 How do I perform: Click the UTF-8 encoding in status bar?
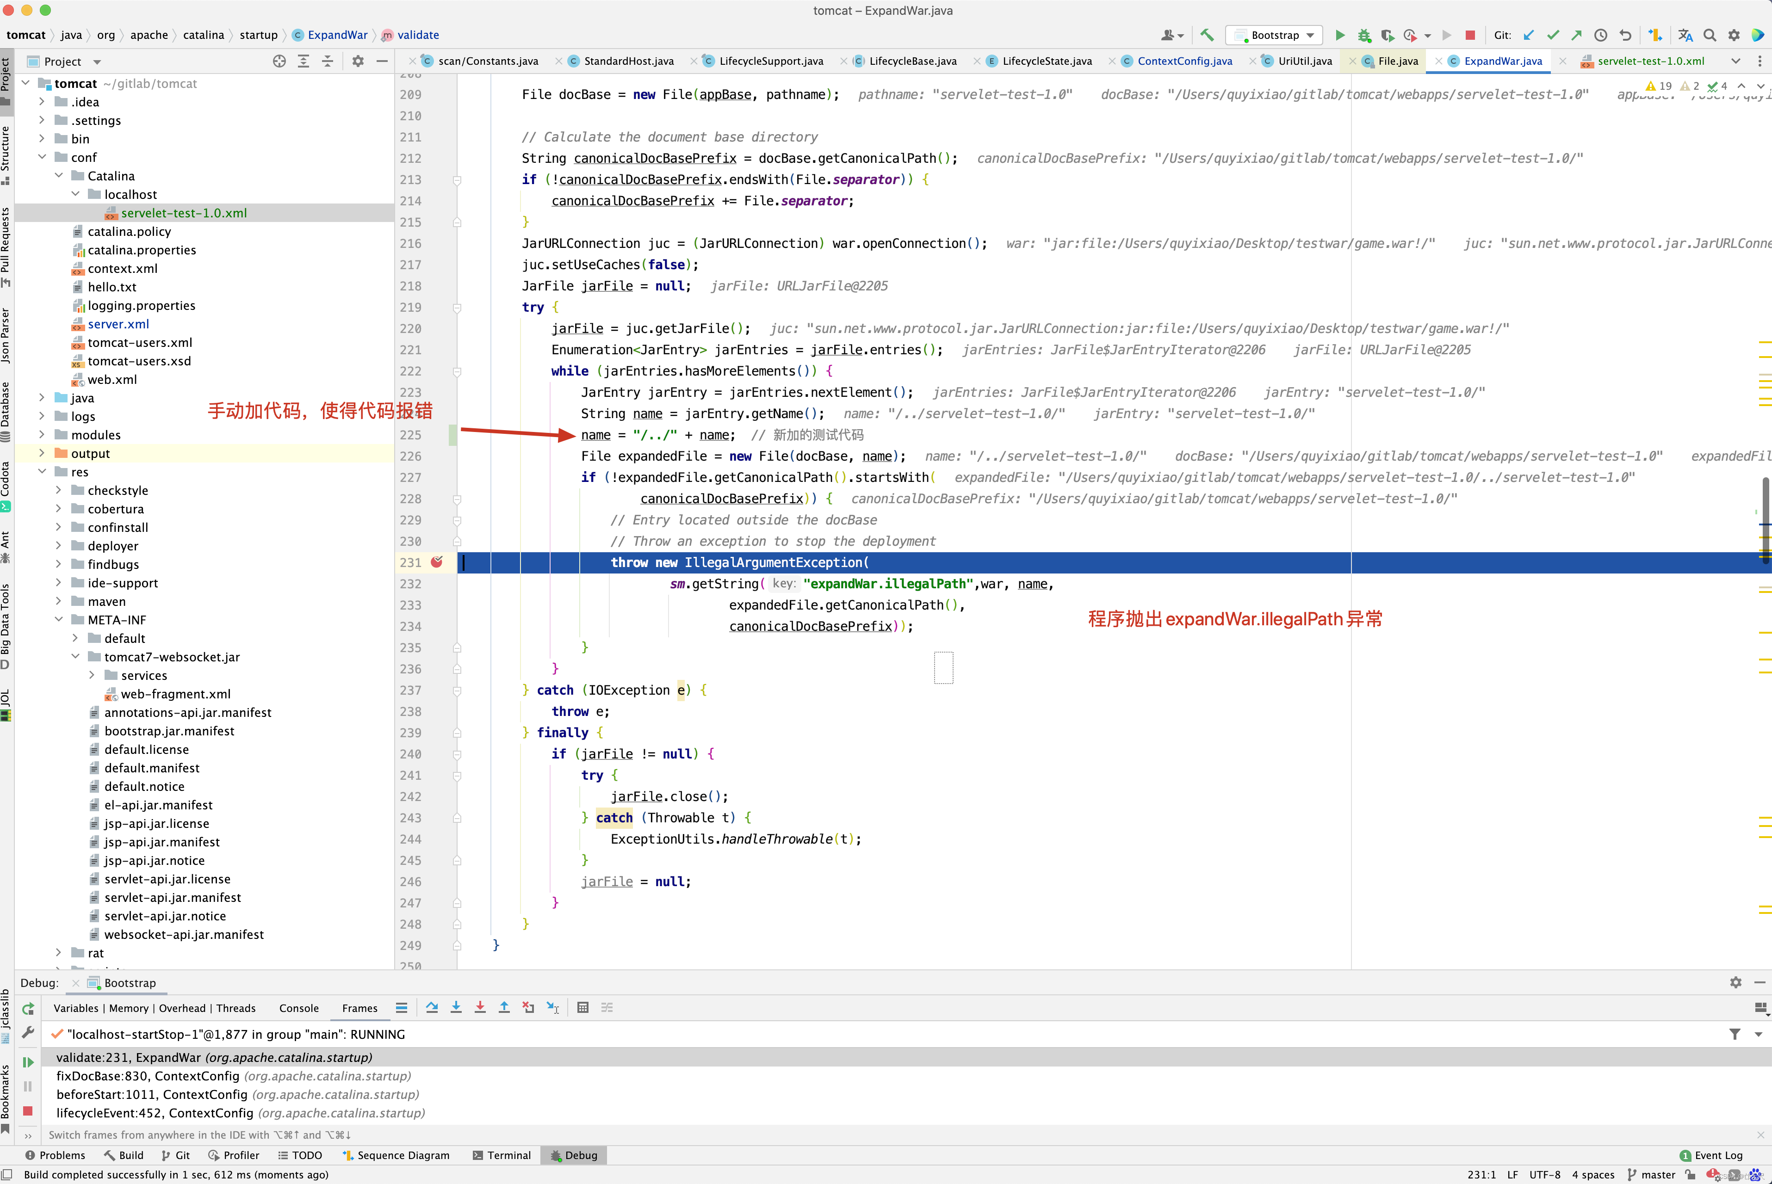(1545, 1175)
